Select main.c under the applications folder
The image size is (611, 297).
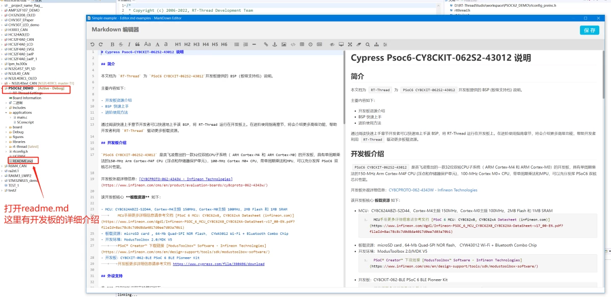click(x=22, y=117)
